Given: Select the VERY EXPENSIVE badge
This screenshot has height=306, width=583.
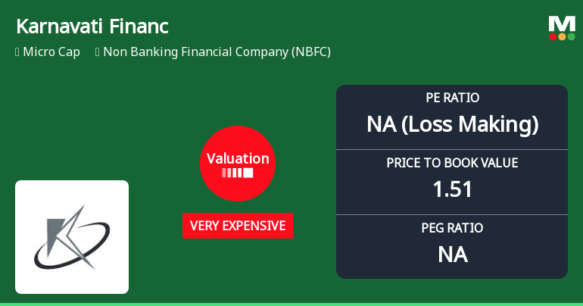Looking at the screenshot, I should tap(238, 226).
